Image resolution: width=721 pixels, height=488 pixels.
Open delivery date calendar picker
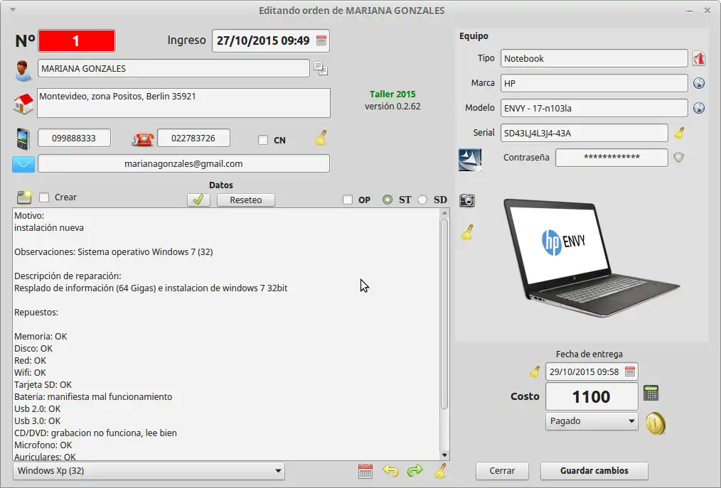[x=630, y=372]
